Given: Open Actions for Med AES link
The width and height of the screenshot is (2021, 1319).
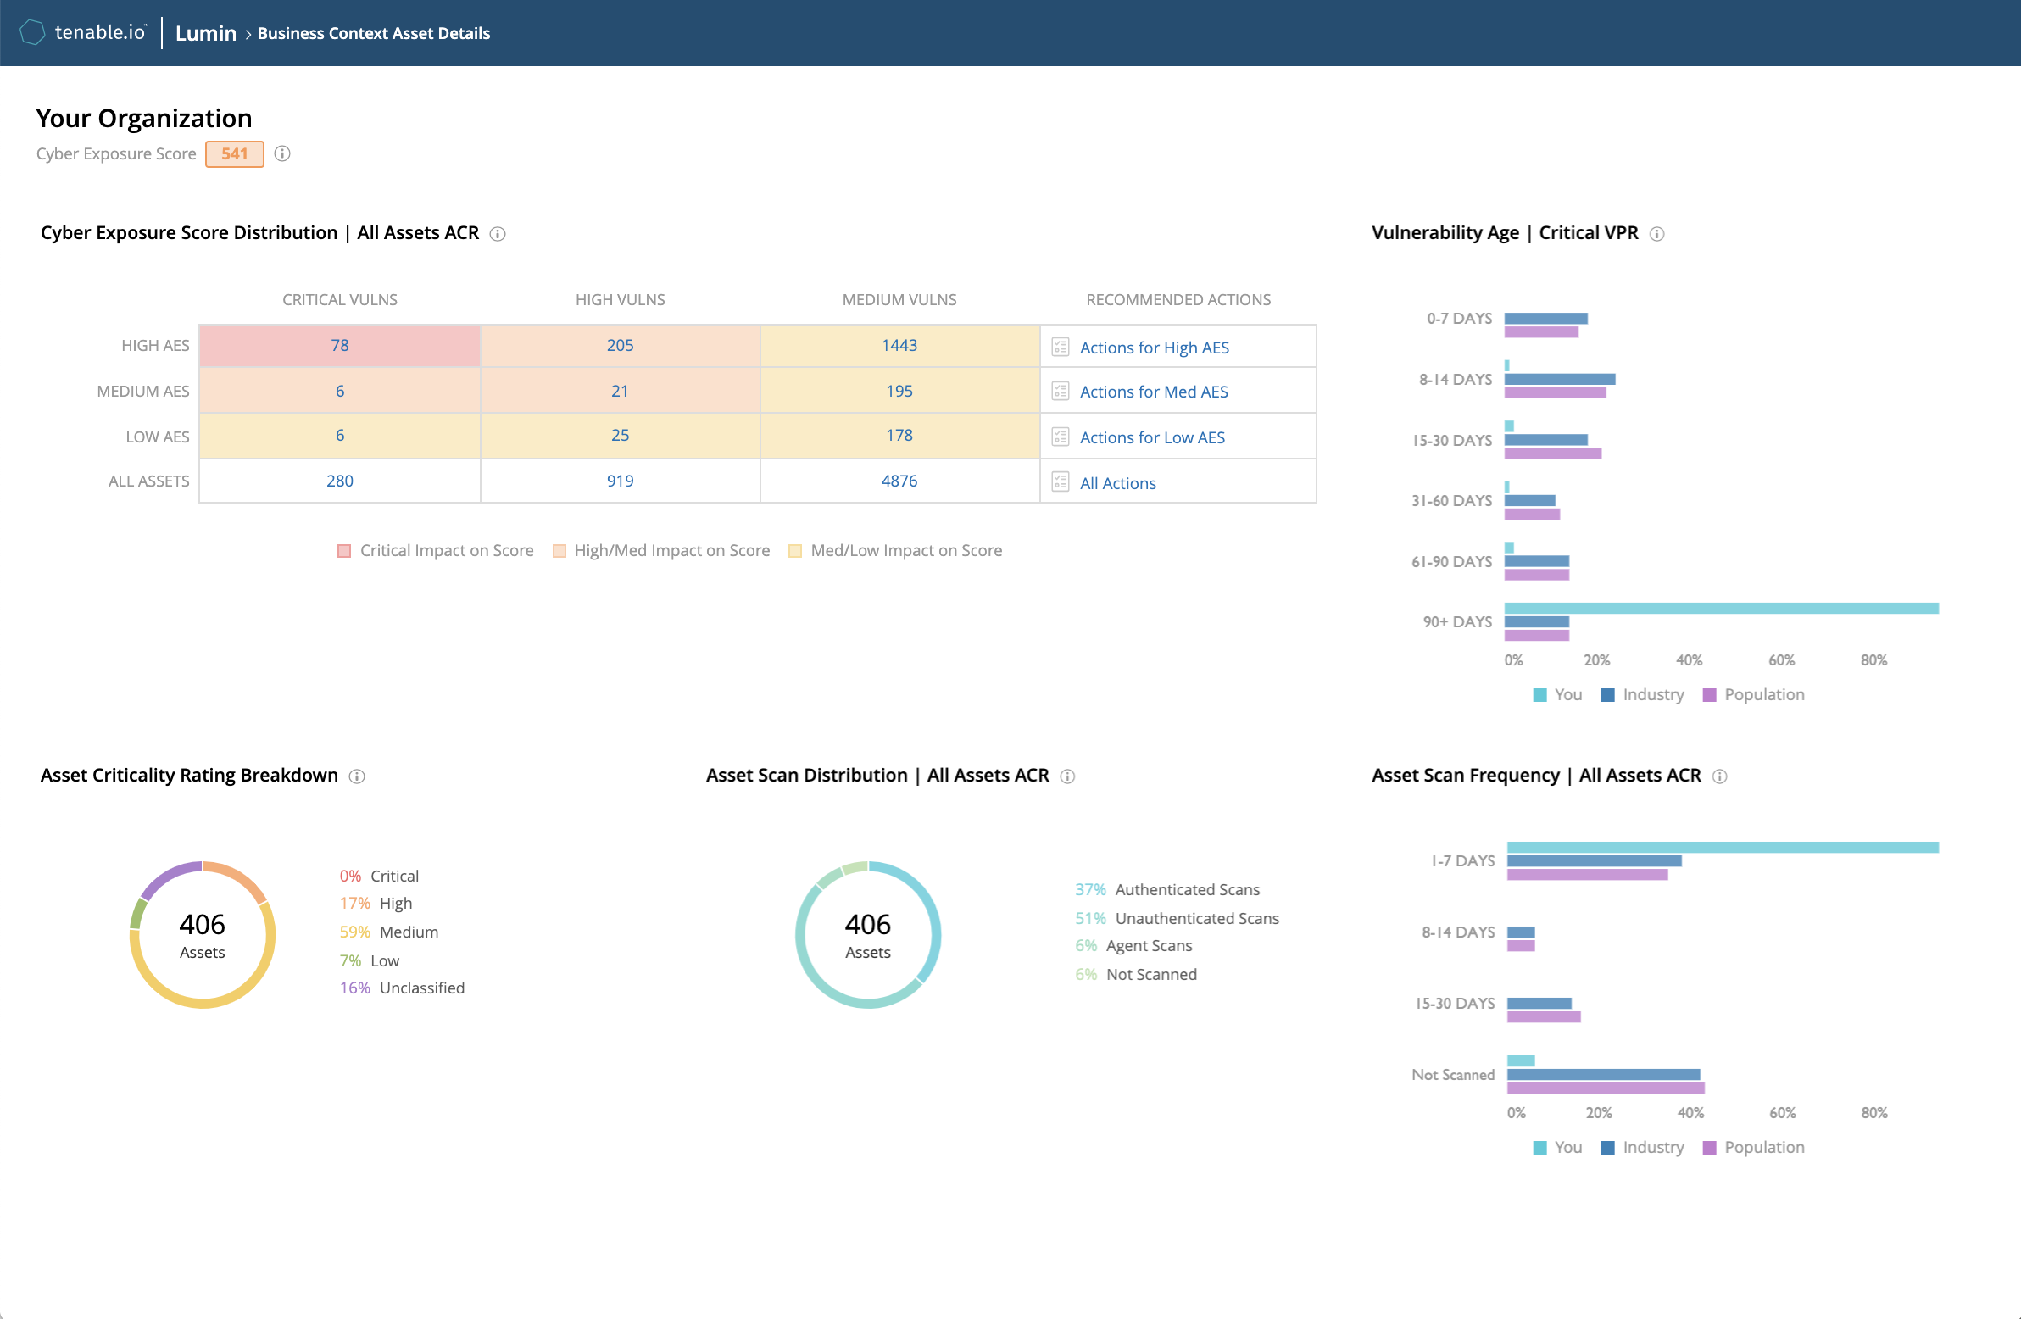Looking at the screenshot, I should (1153, 392).
